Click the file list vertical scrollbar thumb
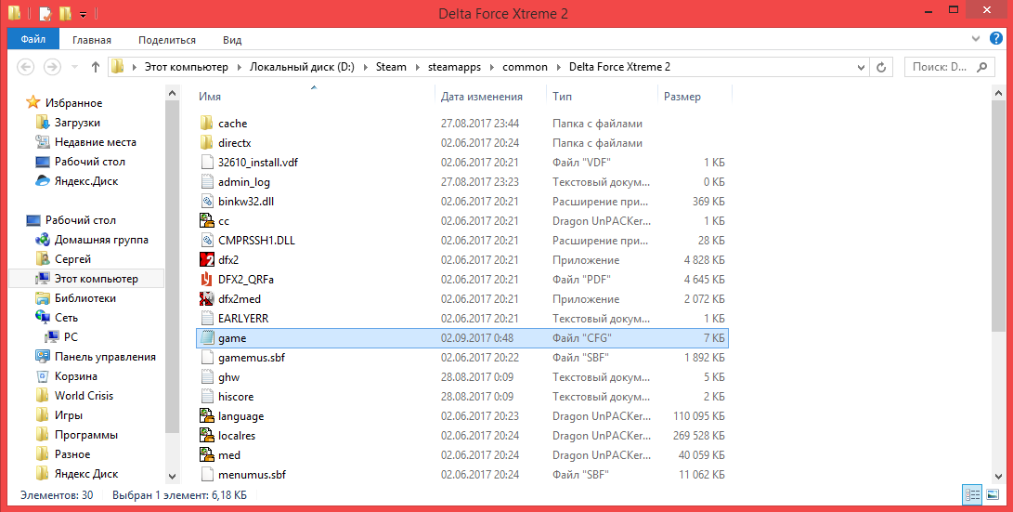The width and height of the screenshot is (1013, 512). tap(999, 217)
